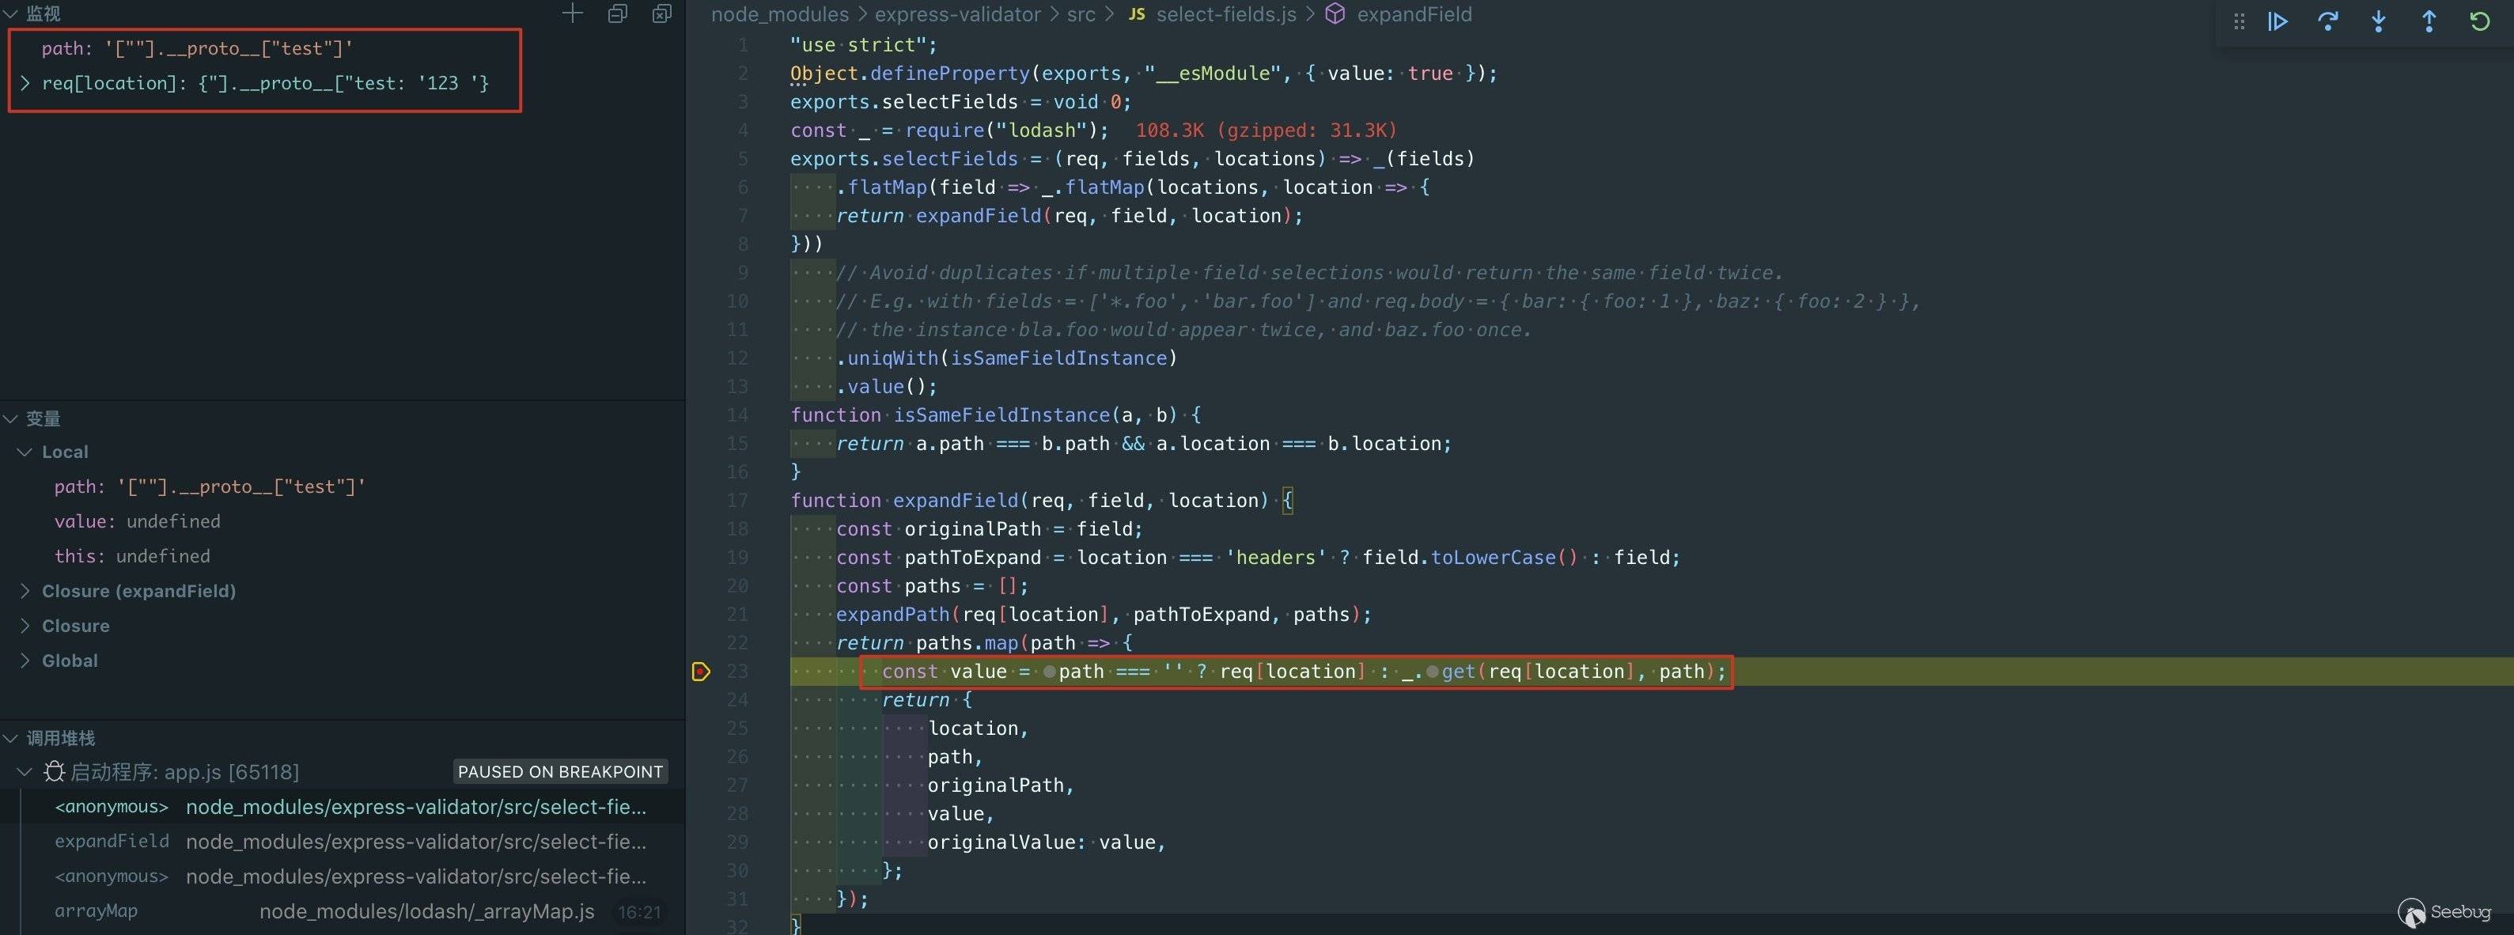Click the PAUSED ON BREAKPOINT badge
This screenshot has height=935, width=2514.
(559, 771)
